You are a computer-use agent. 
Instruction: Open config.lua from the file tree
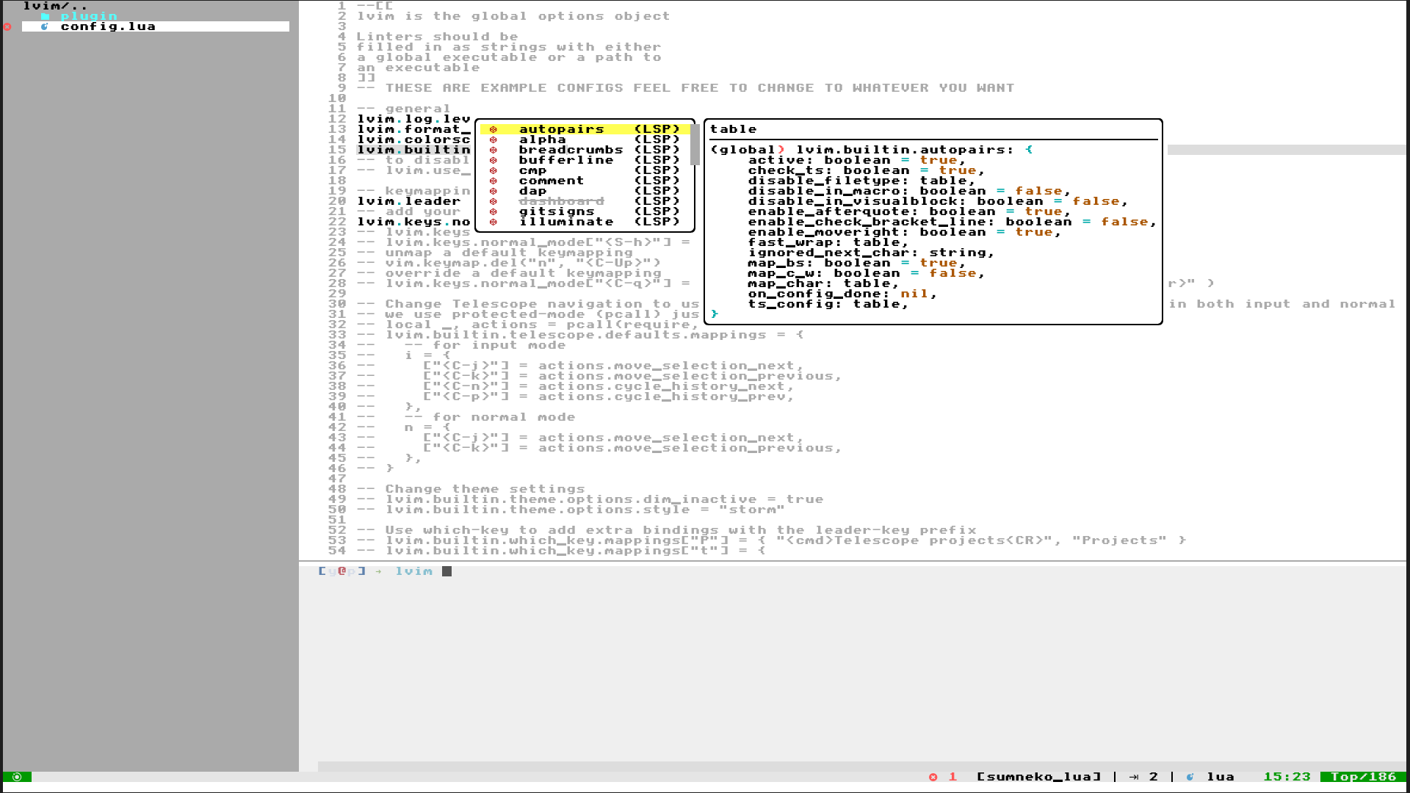108,26
